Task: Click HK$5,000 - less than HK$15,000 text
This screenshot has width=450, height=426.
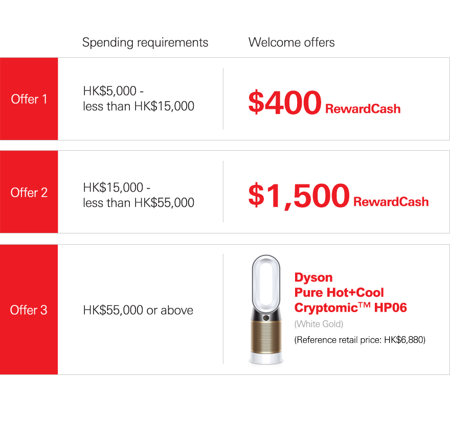Action: coord(139,99)
